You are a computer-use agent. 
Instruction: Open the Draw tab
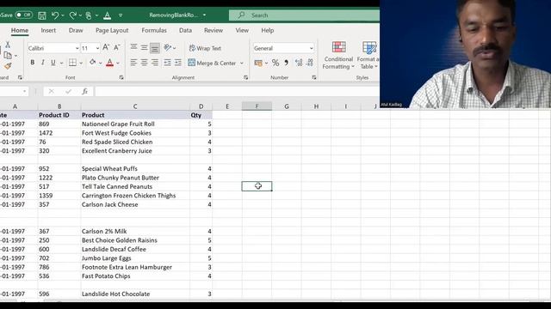76,31
